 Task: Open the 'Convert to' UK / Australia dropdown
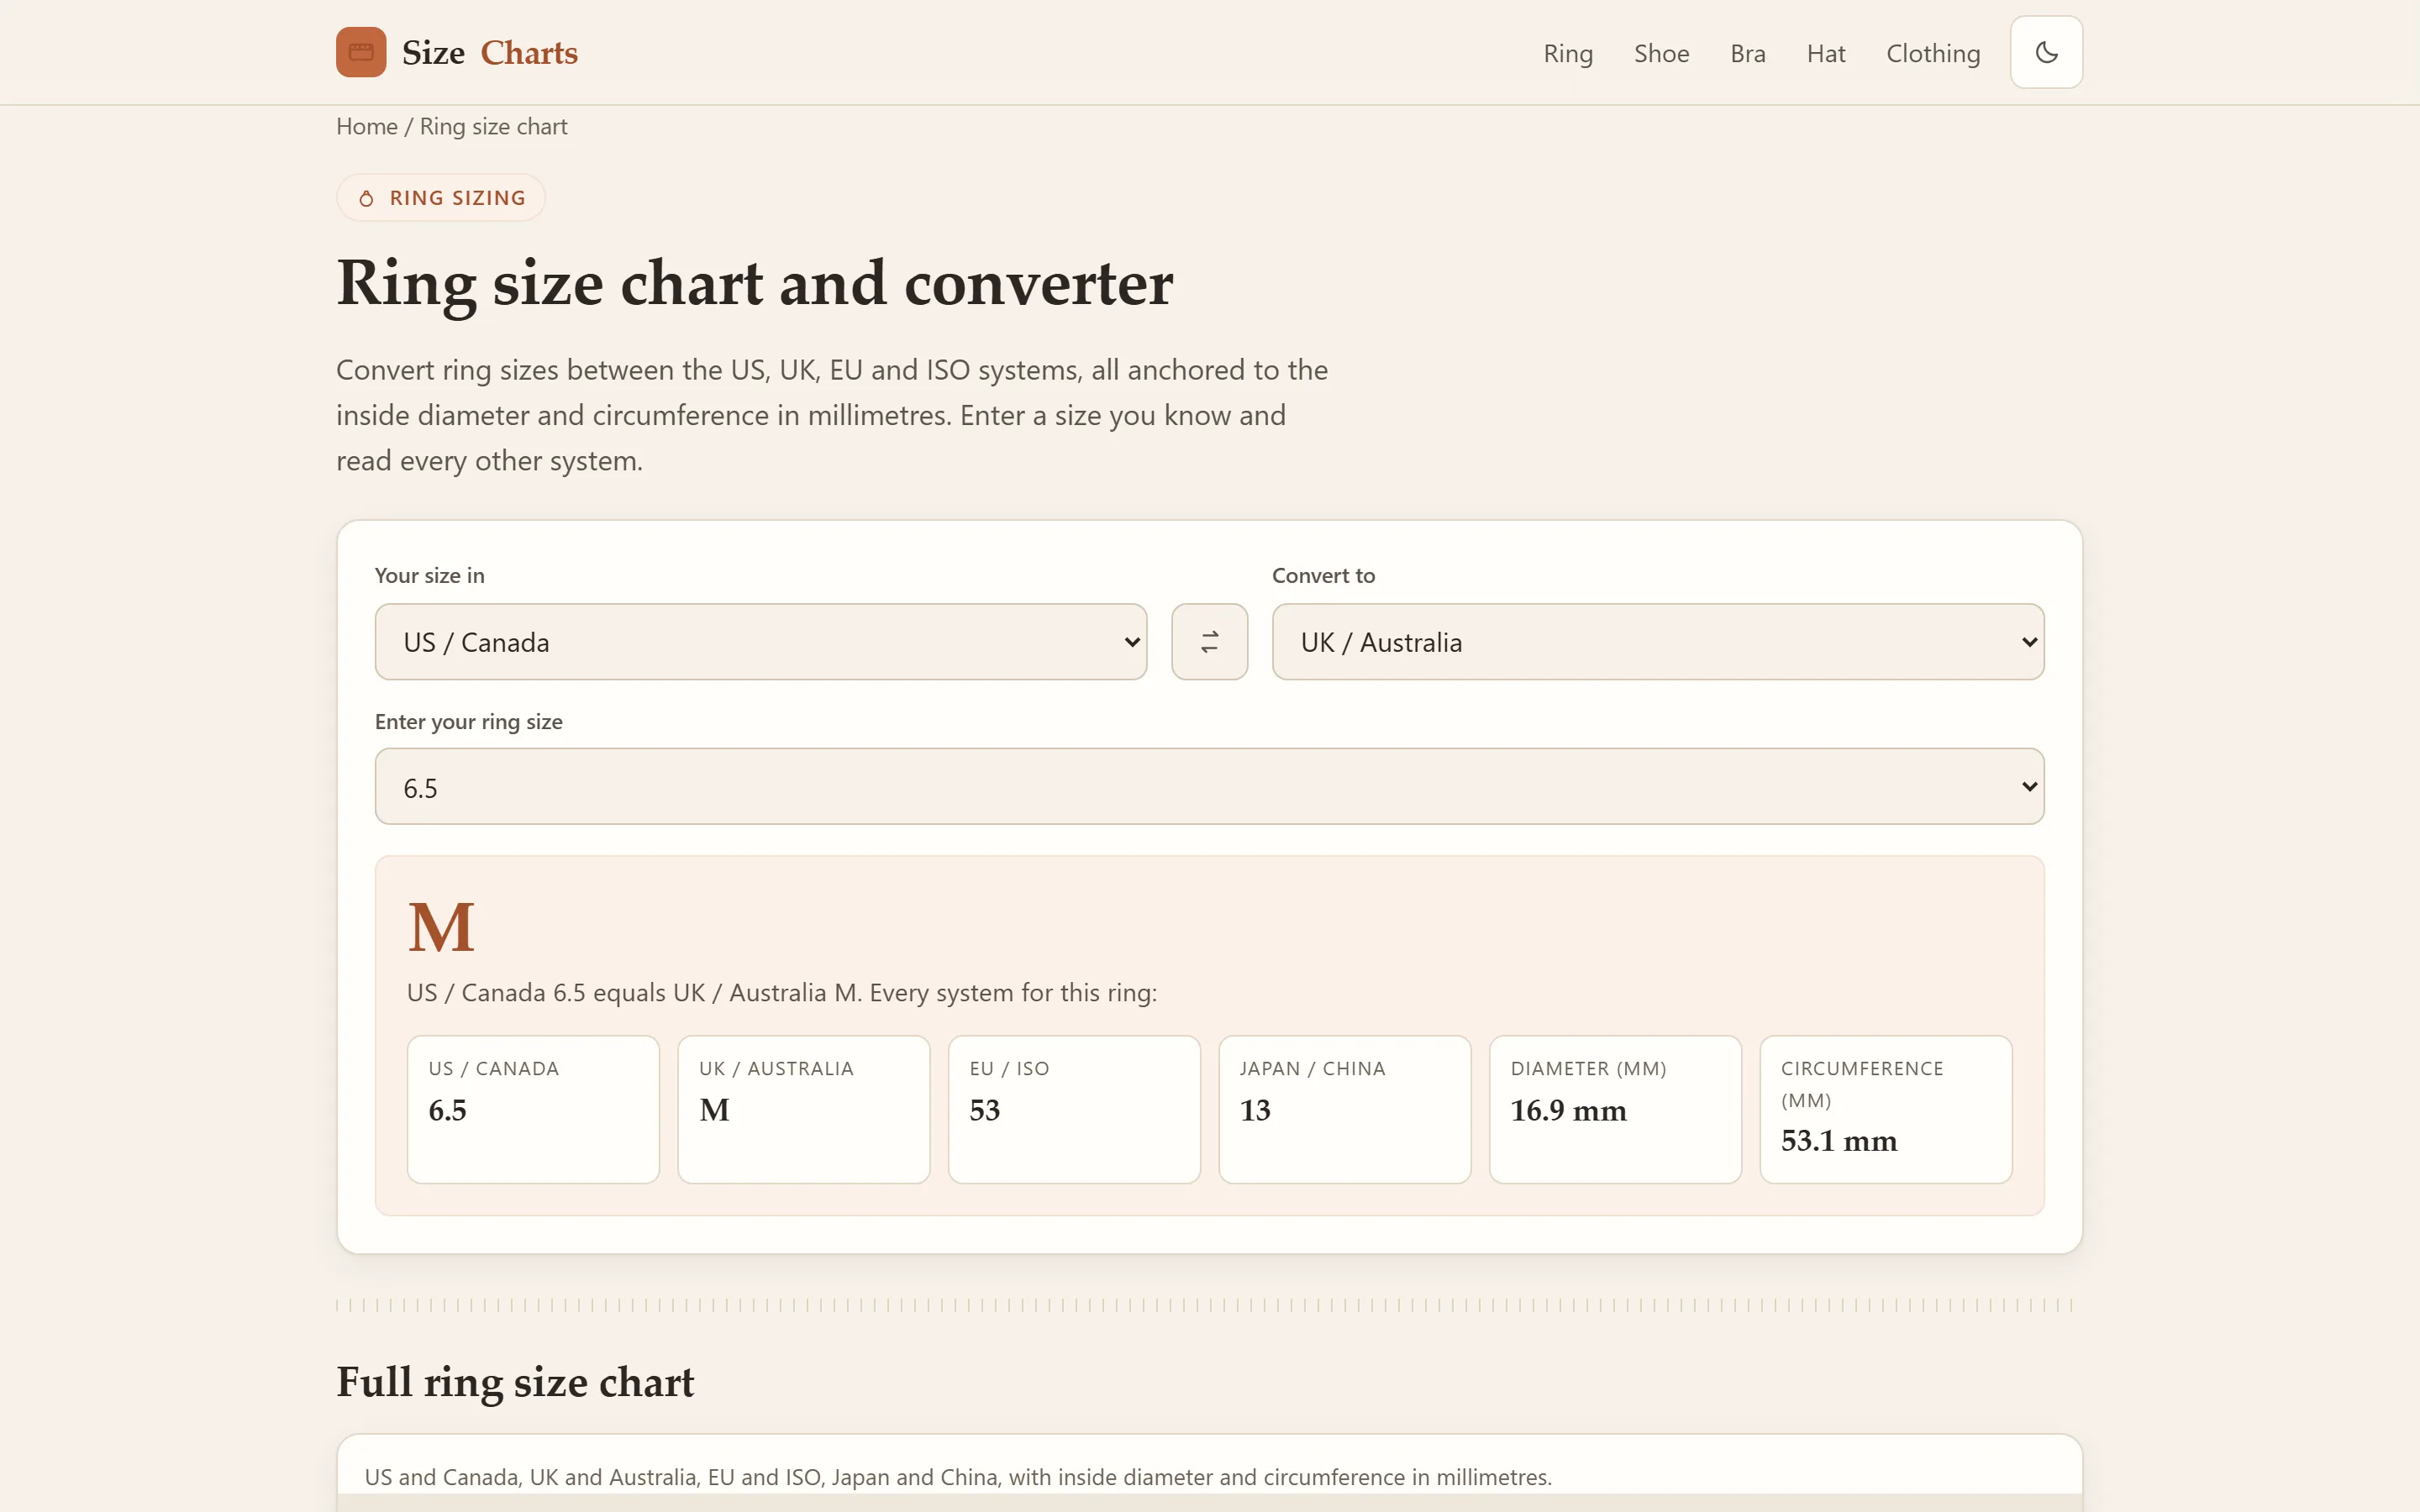tap(1657, 641)
